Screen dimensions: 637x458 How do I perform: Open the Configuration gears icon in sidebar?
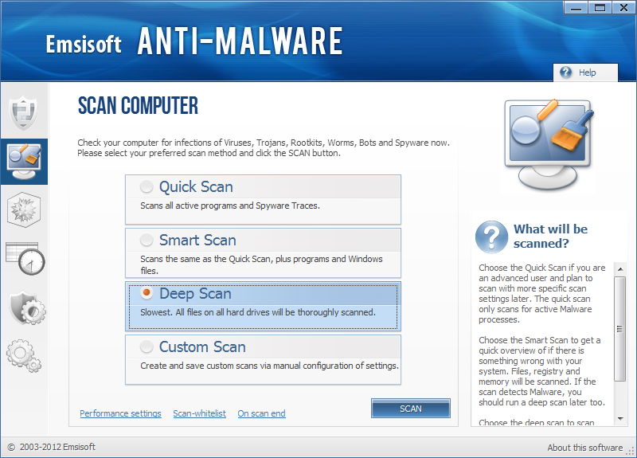(x=23, y=355)
